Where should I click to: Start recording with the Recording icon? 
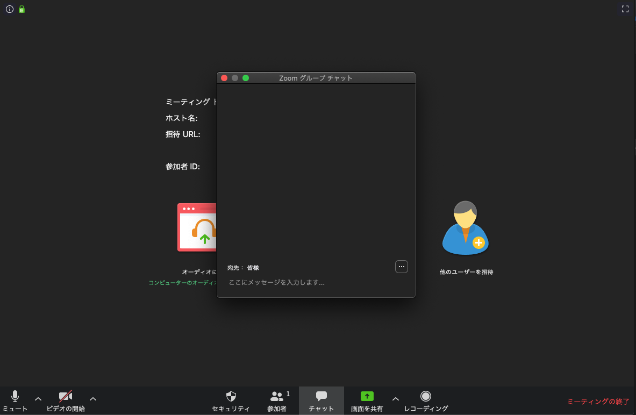click(x=426, y=400)
